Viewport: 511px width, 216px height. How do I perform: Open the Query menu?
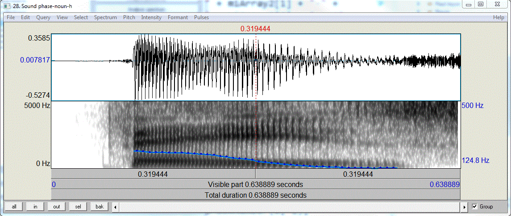pyautogui.click(x=43, y=17)
